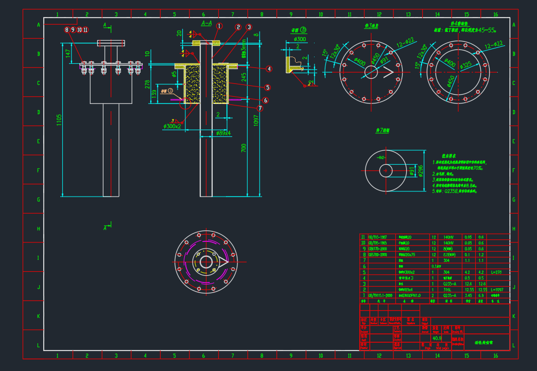Click the ø300x2 dimension label
The width and height of the screenshot is (537, 371).
click(172, 126)
